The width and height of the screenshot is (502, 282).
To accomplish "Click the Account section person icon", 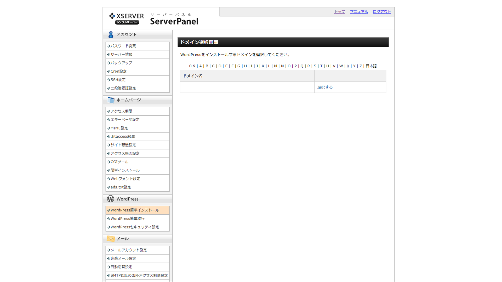I will pos(111,34).
